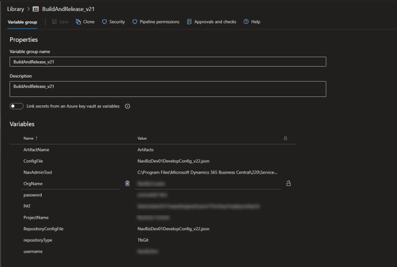Select the Variable group tab
Viewport: 397px width, 267px height.
click(22, 22)
